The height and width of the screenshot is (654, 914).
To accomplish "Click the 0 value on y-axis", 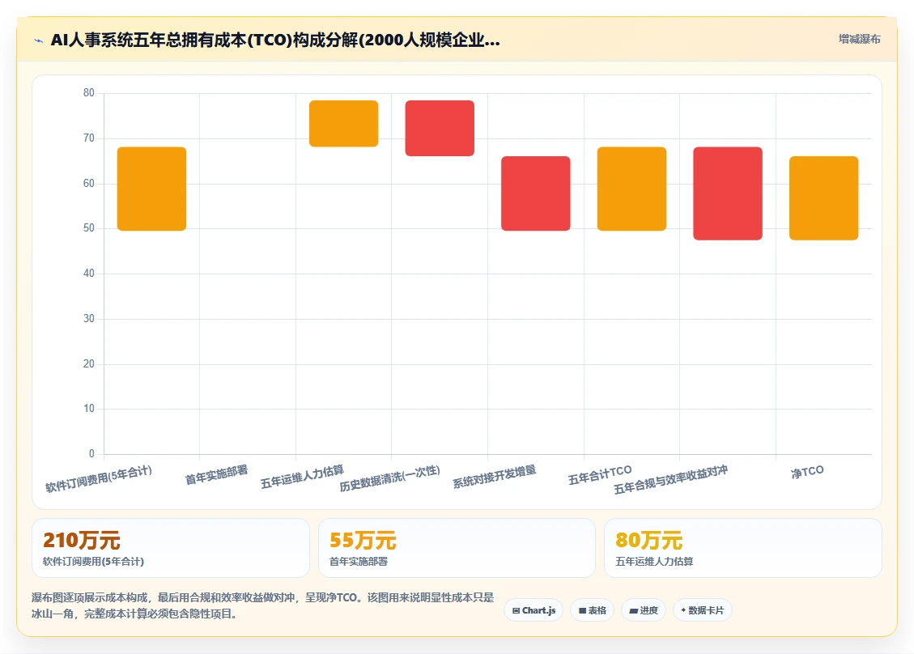I will click(91, 453).
